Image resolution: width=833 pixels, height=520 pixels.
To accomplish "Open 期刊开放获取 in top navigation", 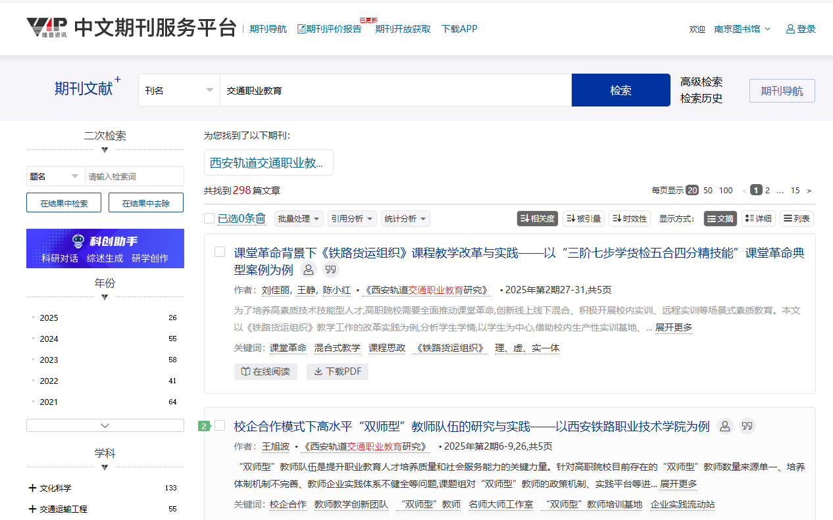I will click(403, 29).
